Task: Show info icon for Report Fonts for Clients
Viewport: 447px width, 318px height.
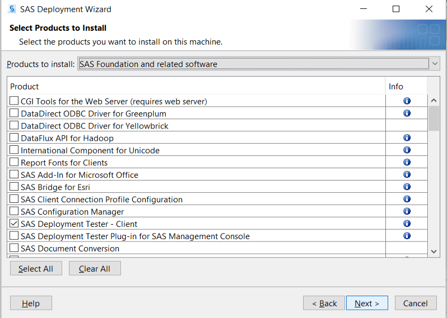Action: [x=407, y=162]
